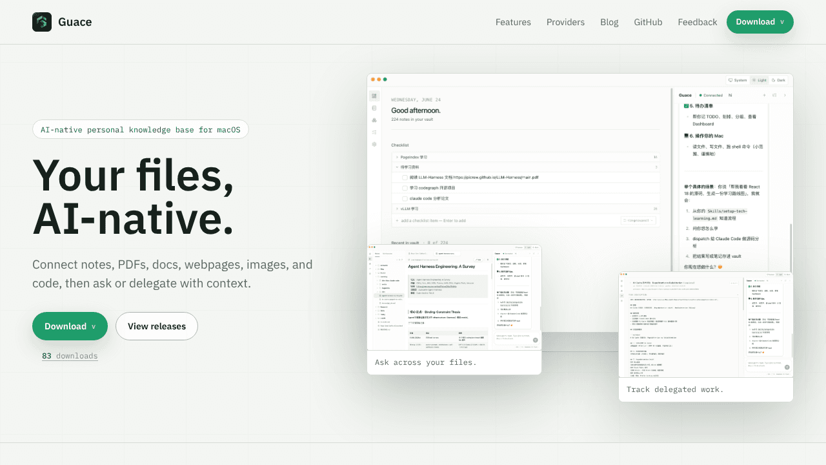
Task: Click the View releases button
Action: coord(157,326)
